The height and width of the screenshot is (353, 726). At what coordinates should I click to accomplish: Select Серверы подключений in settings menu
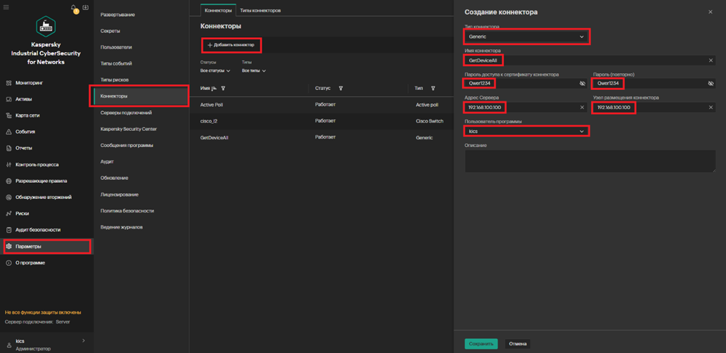[x=127, y=113]
